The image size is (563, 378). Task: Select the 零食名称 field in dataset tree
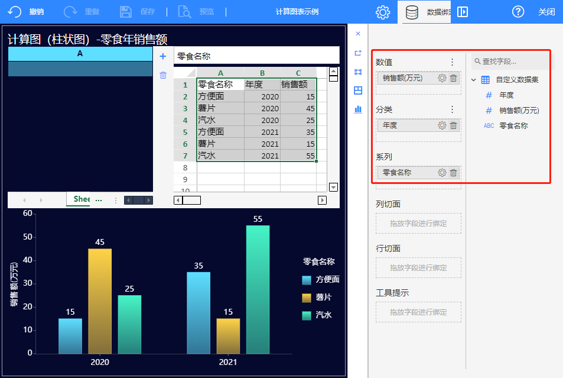pos(513,125)
